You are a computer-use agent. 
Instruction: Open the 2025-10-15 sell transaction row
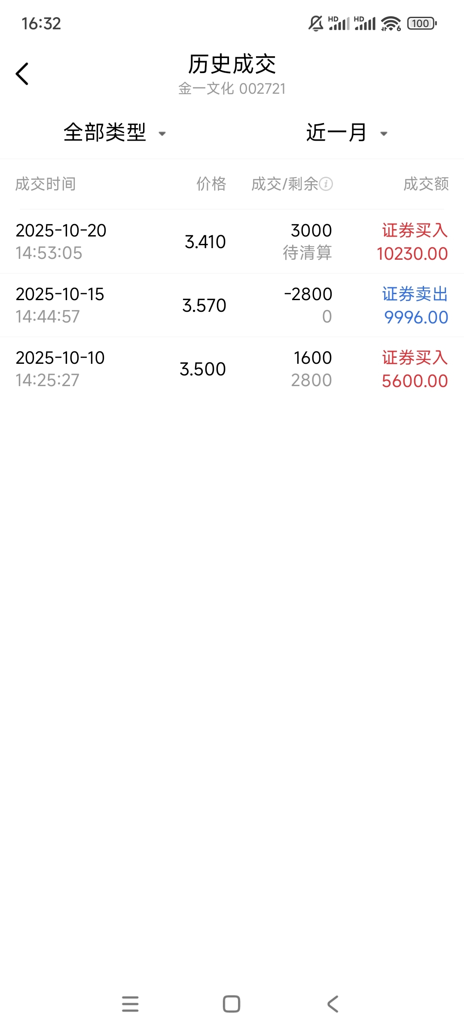tap(232, 305)
